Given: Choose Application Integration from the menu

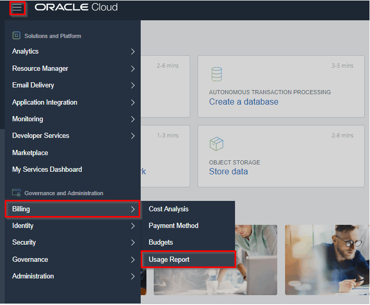Looking at the screenshot, I should [72, 103].
